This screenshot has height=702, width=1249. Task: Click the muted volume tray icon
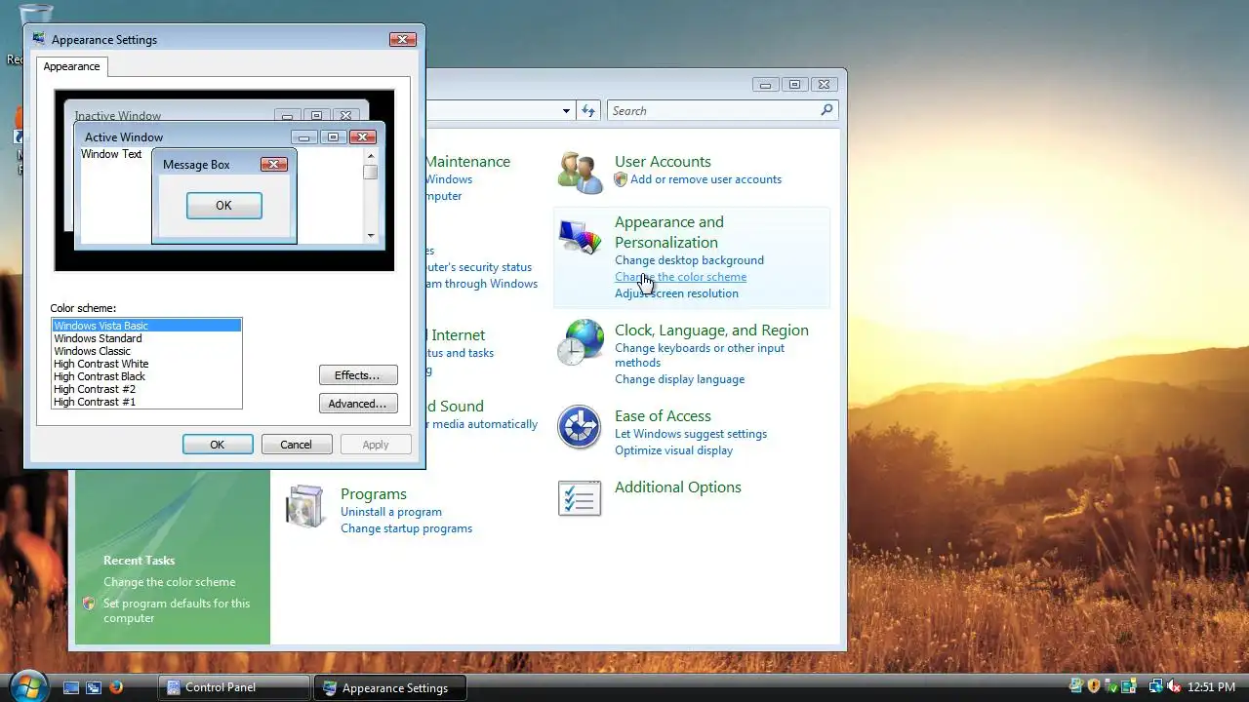tap(1175, 687)
